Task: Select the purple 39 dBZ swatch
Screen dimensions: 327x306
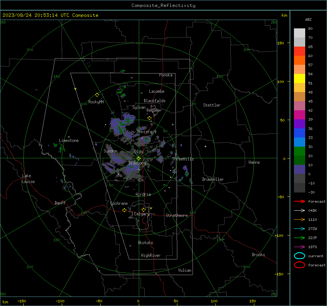Action: [x=299, y=124]
